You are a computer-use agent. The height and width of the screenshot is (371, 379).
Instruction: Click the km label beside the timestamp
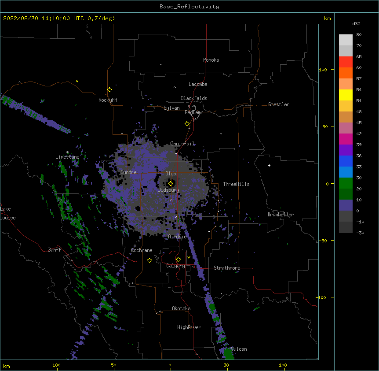pos(327,19)
